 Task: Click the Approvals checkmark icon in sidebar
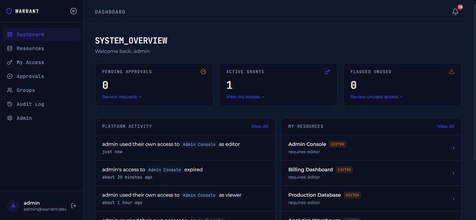coord(10,76)
